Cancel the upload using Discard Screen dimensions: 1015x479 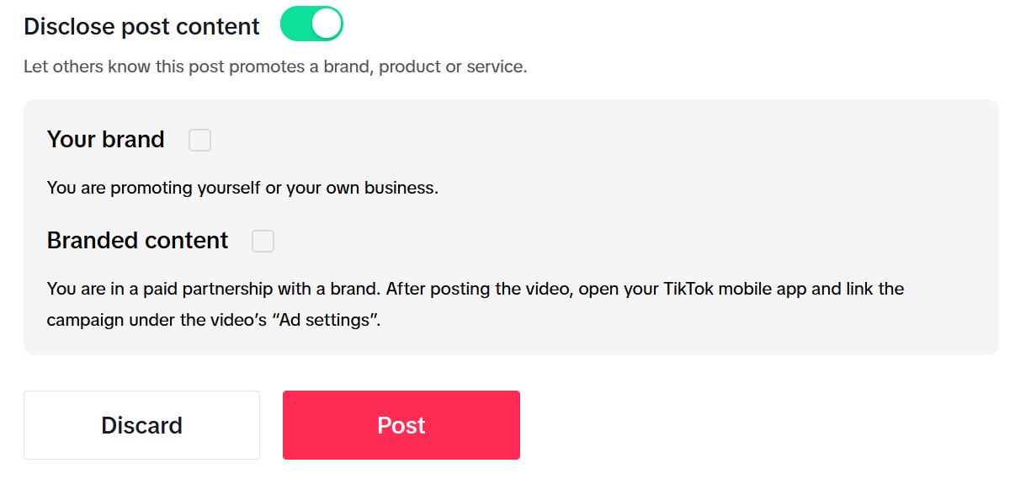point(141,425)
